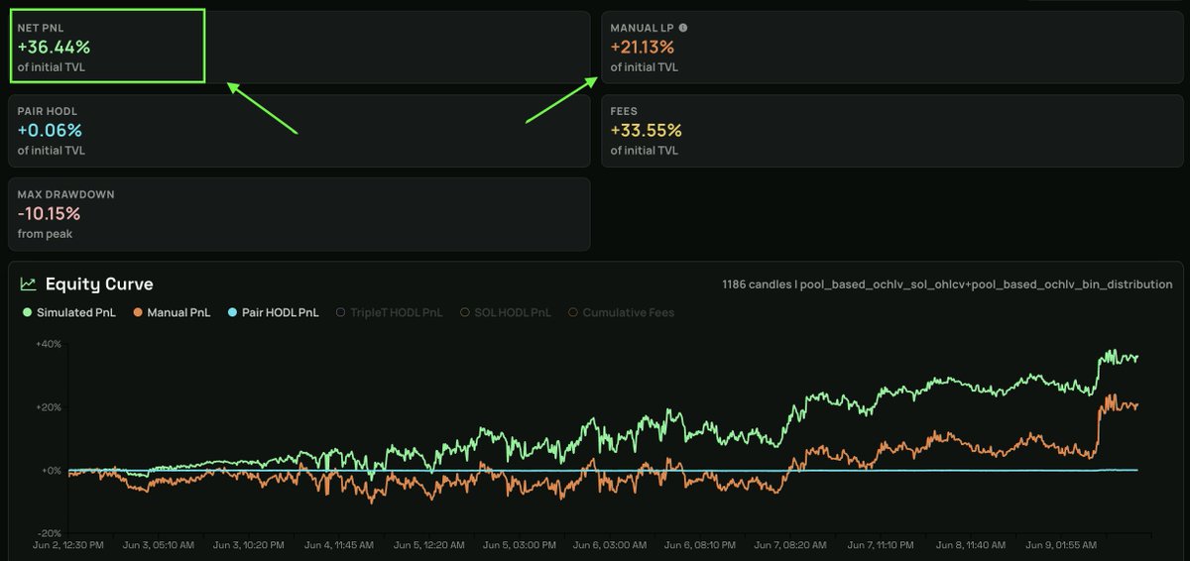Click the Equity Curve heading
Viewport: 1190px width, 561px height.
pyautogui.click(x=99, y=284)
